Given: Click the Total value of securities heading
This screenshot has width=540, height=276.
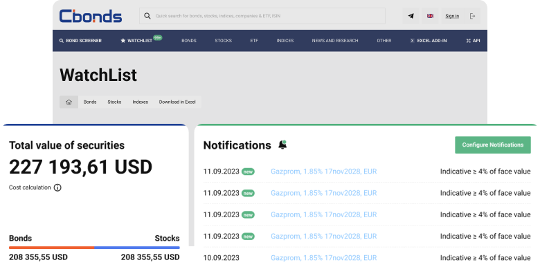Looking at the screenshot, I should pyautogui.click(x=67, y=145).
